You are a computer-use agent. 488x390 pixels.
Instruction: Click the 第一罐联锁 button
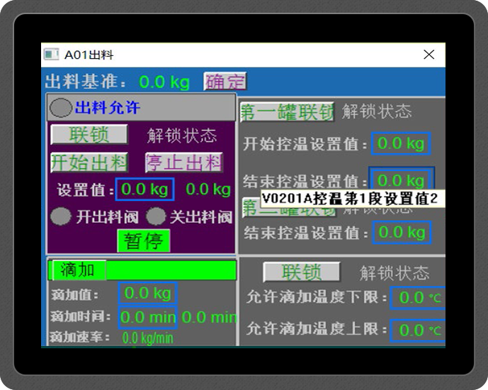(287, 112)
